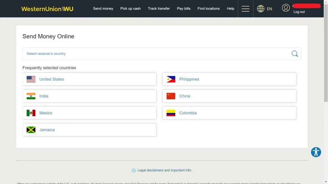Click the page vertical scrollbar thumb
The image size is (328, 184).
pyautogui.click(x=326, y=53)
